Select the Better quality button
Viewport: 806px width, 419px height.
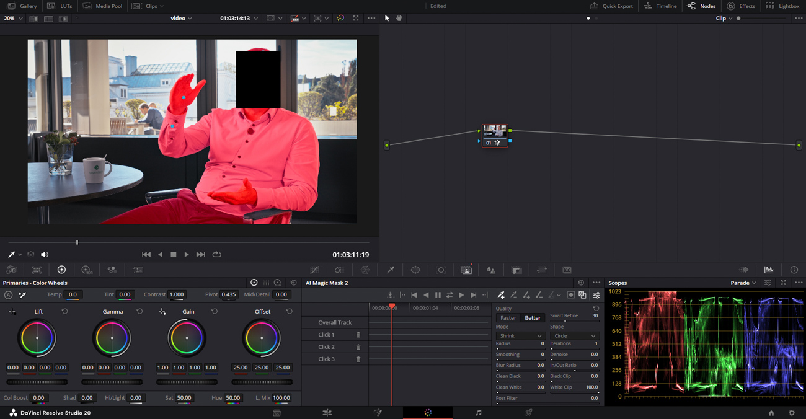[533, 318]
